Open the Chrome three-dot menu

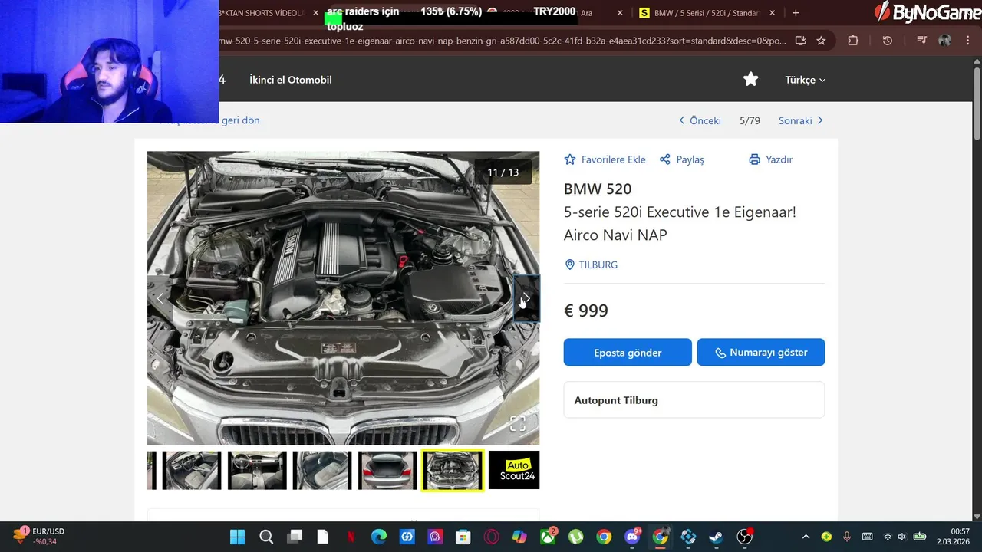968,41
